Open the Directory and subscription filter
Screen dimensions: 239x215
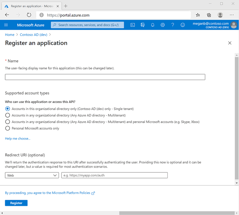tap(143, 25)
